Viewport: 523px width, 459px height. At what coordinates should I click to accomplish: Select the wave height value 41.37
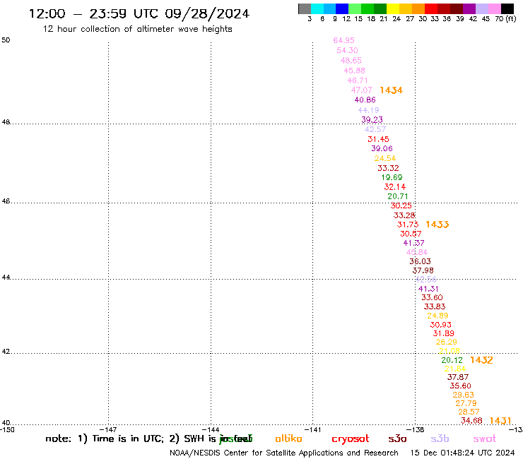click(x=413, y=243)
